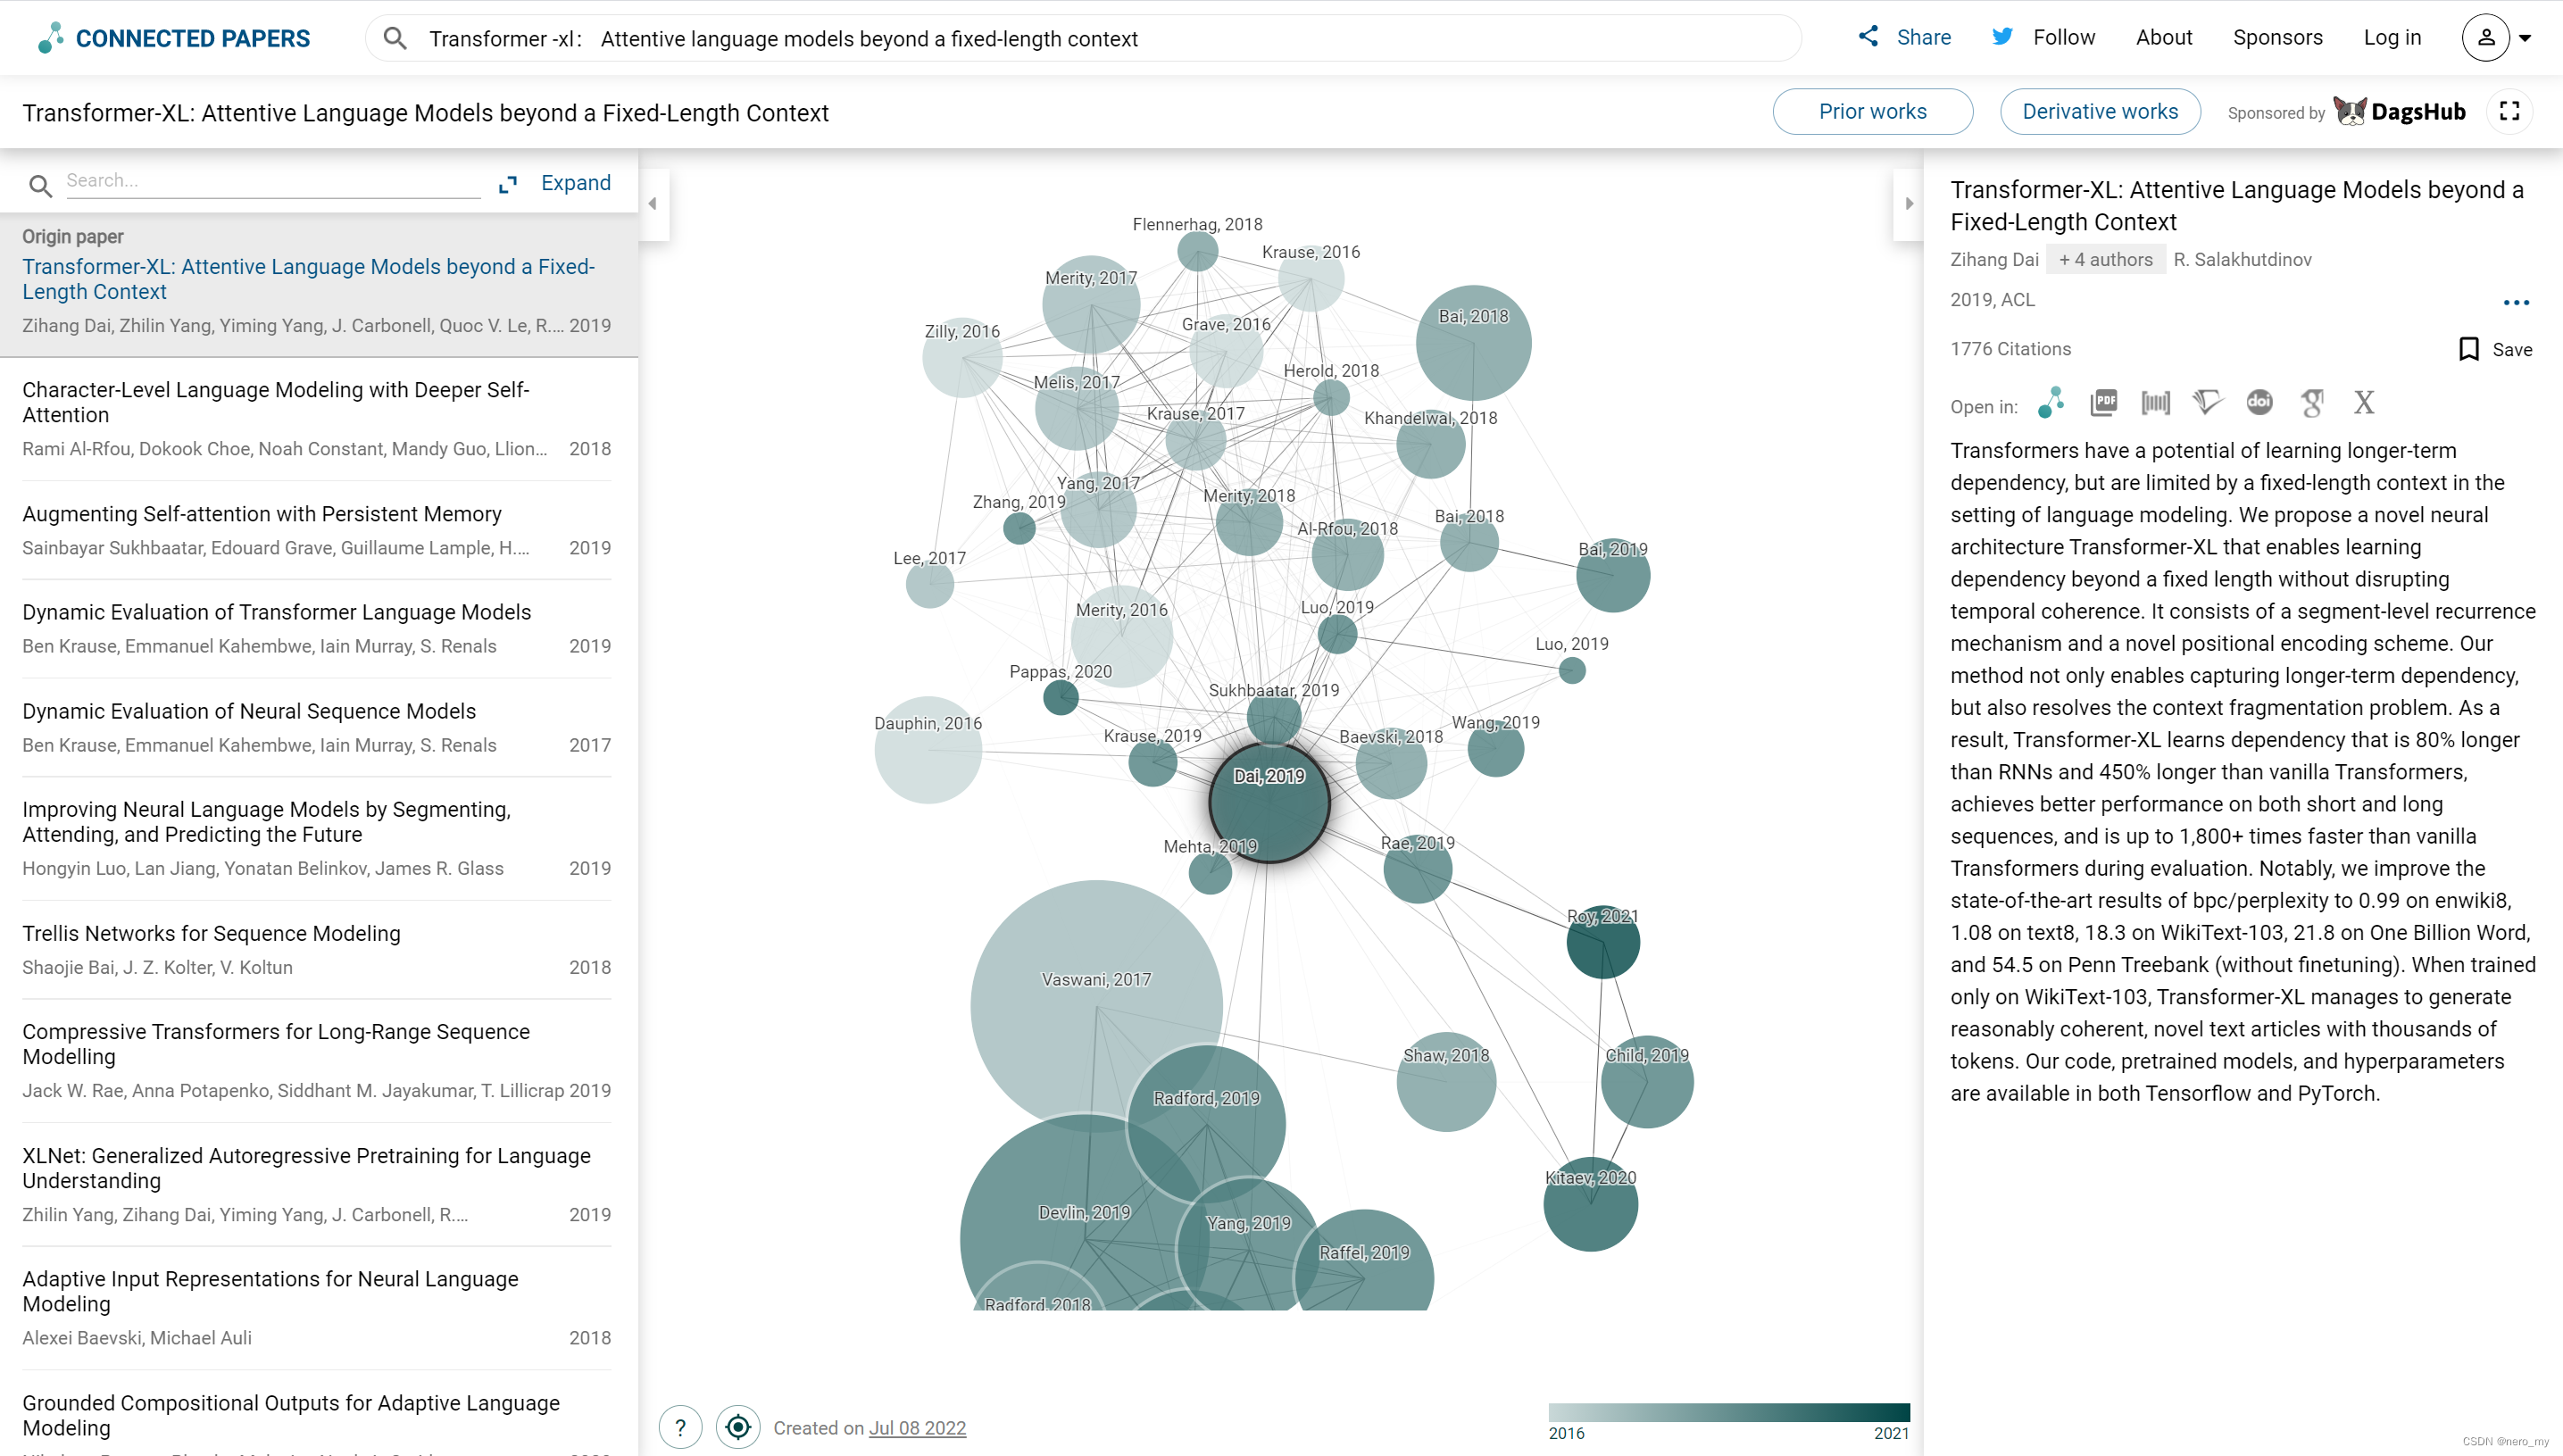2563x1456 pixels.
Task: Open paper on arXiv X icon
Action: tap(2364, 403)
